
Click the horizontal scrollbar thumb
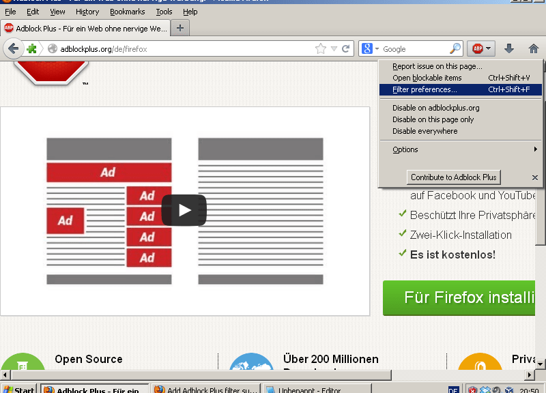click(x=201, y=375)
